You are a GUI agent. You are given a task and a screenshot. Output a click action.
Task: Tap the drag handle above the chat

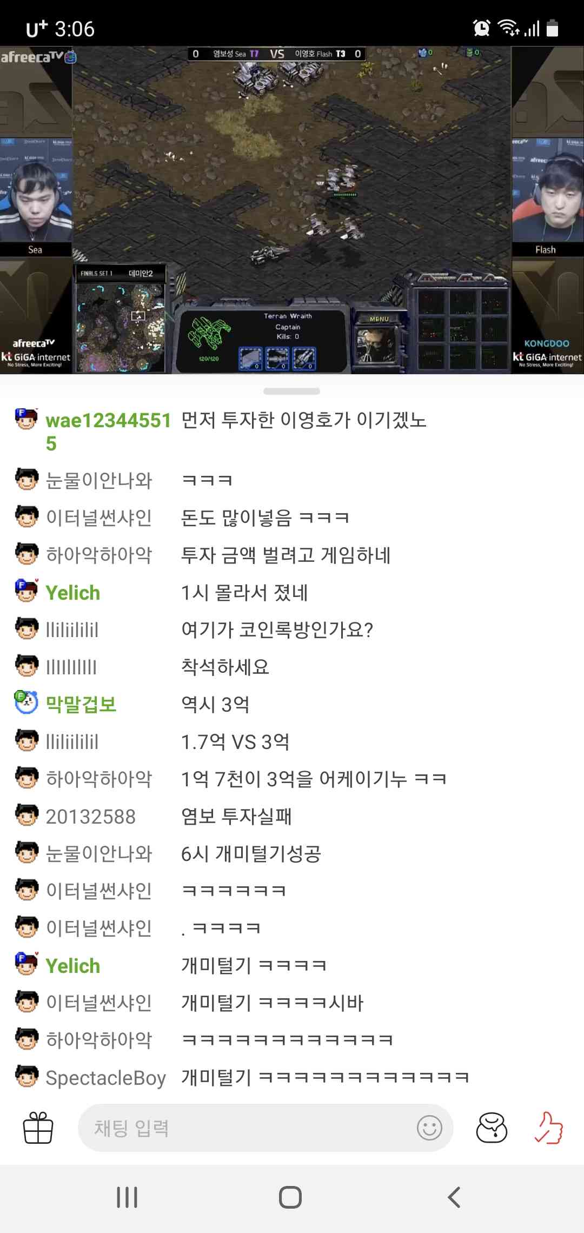point(291,391)
